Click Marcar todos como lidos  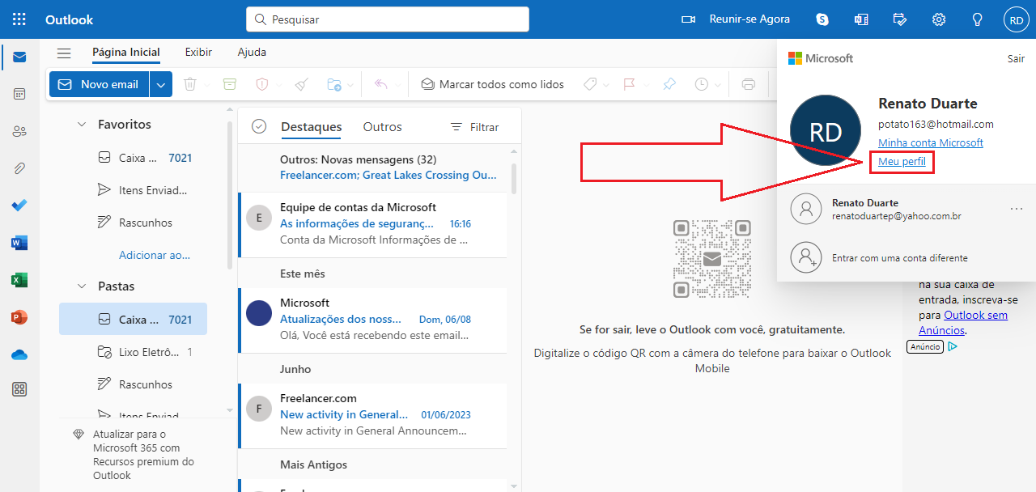coord(493,84)
